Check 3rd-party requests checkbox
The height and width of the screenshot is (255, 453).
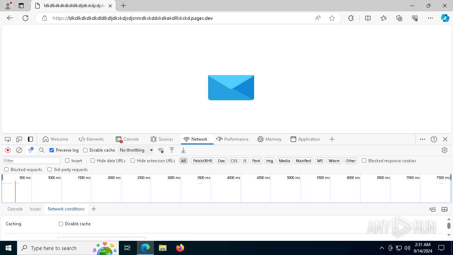pos(50,169)
